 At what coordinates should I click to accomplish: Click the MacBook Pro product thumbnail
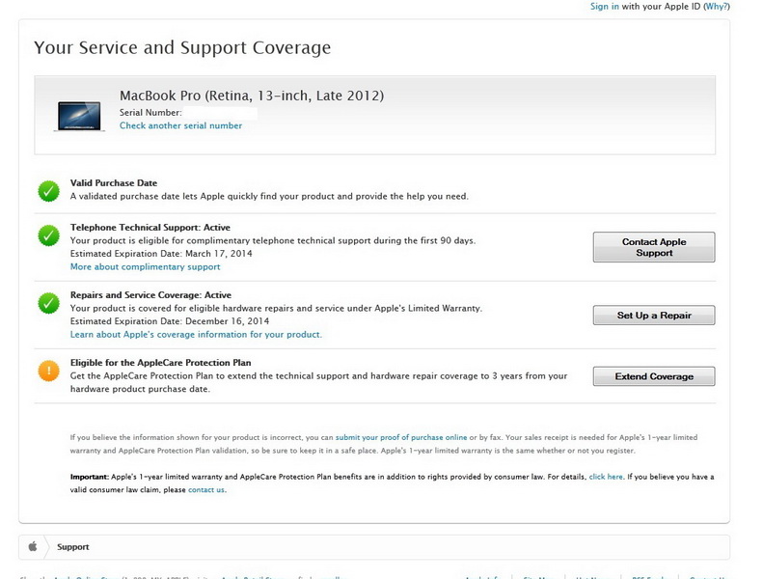coord(79,115)
